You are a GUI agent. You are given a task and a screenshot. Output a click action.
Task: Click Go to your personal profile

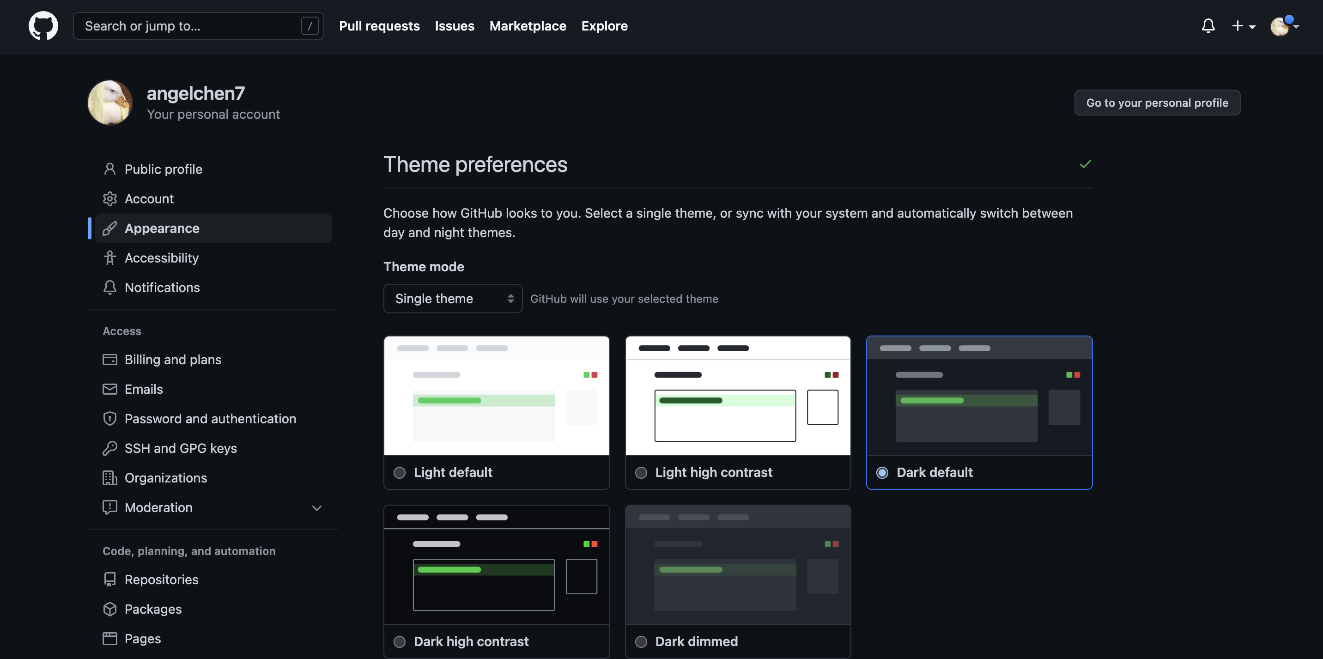1157,102
